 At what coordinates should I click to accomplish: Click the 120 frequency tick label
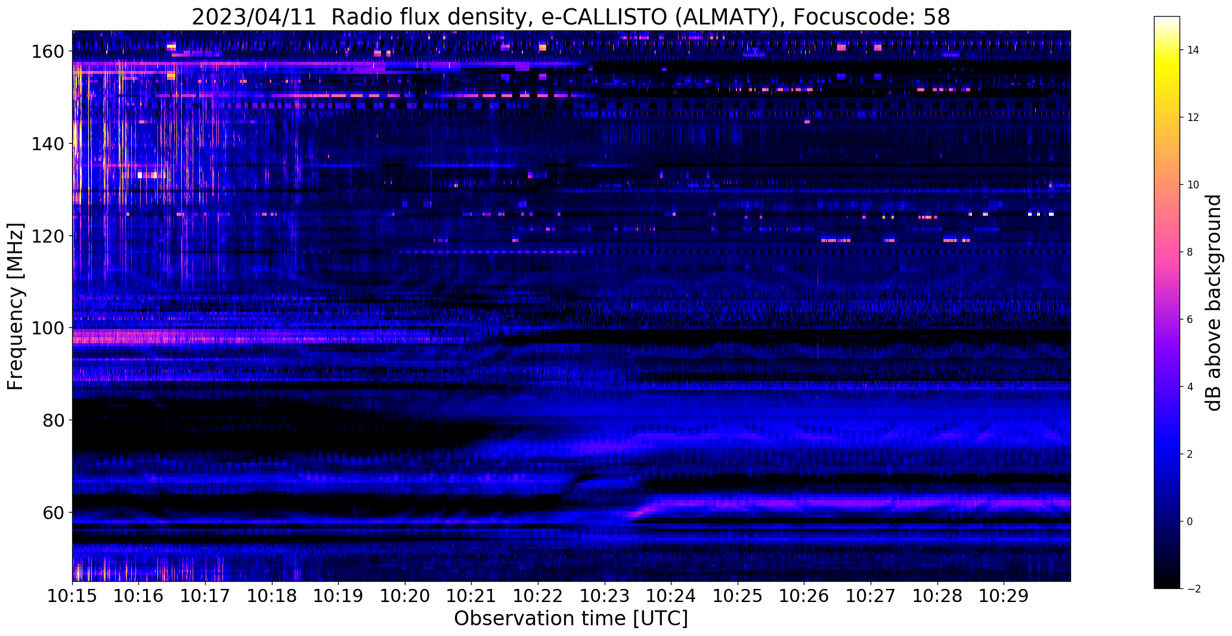tap(49, 236)
